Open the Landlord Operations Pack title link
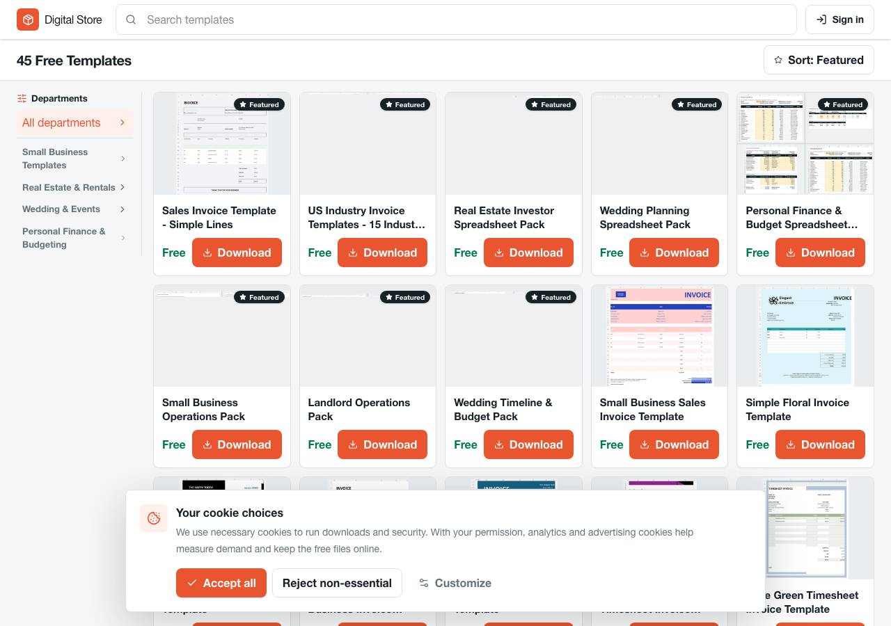Viewport: 891px width, 626px height. [x=358, y=410]
